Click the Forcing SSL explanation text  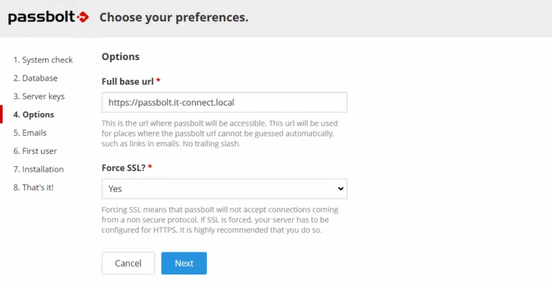(x=219, y=219)
